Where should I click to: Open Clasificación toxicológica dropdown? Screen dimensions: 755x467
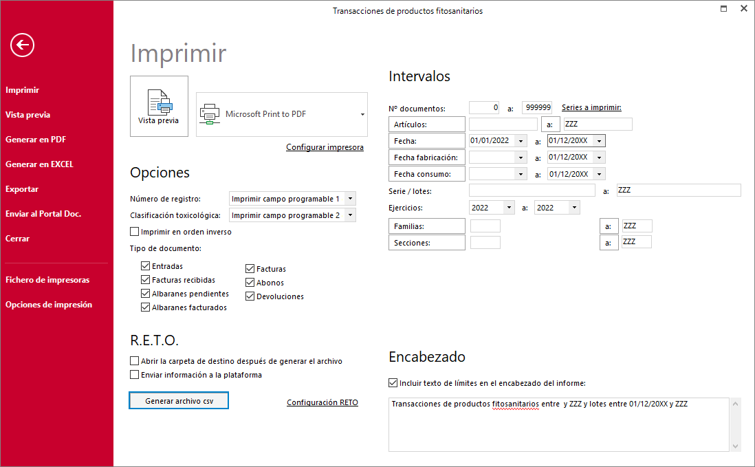[x=351, y=215]
